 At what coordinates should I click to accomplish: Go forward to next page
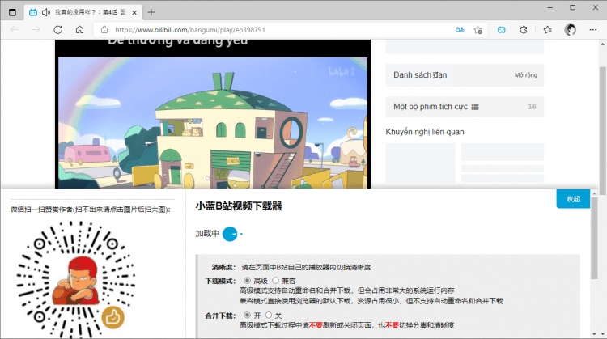point(36,30)
